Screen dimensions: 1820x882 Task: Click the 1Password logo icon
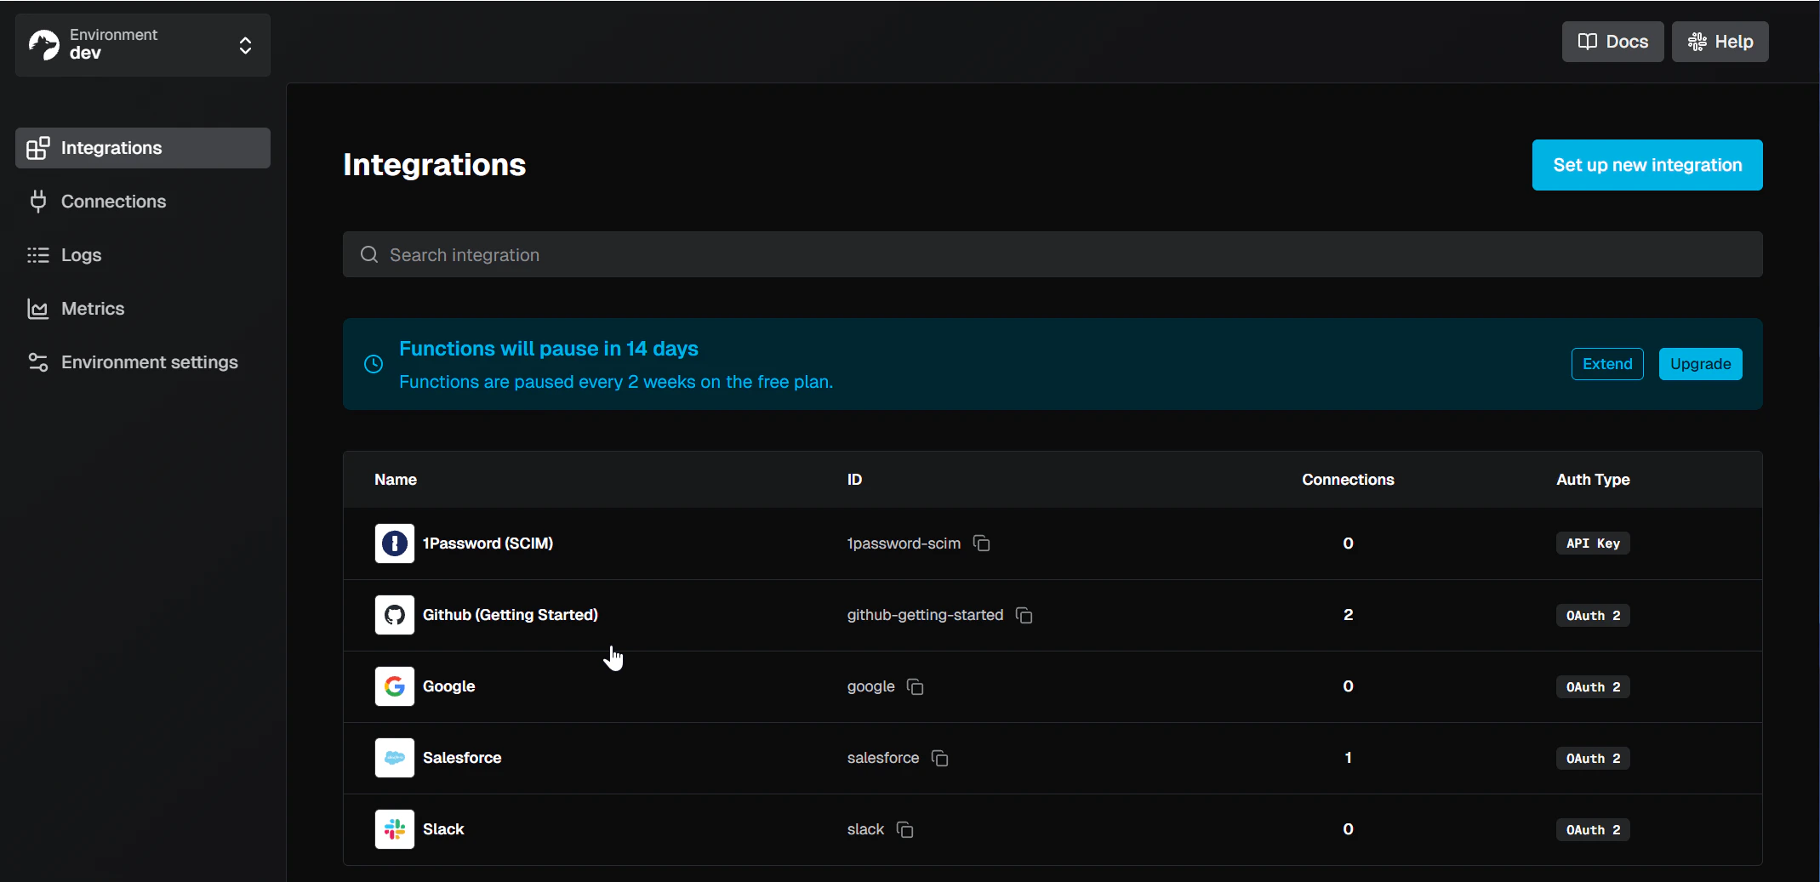[x=395, y=543]
